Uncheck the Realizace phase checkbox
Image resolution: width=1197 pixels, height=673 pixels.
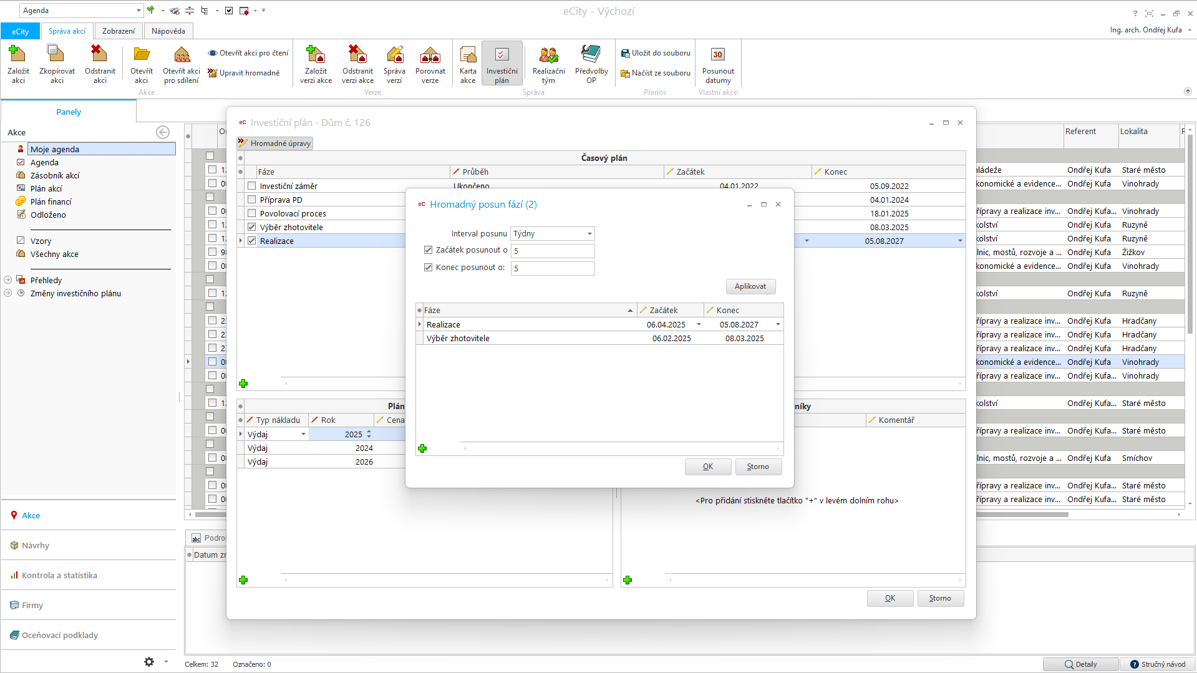pyautogui.click(x=252, y=241)
